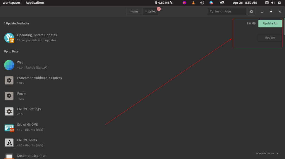Click the keyboard indicator in top bar

(267, 3)
